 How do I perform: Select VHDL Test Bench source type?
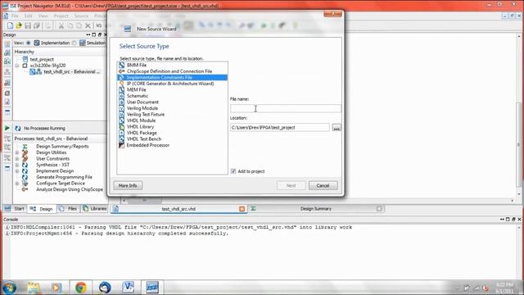point(144,138)
